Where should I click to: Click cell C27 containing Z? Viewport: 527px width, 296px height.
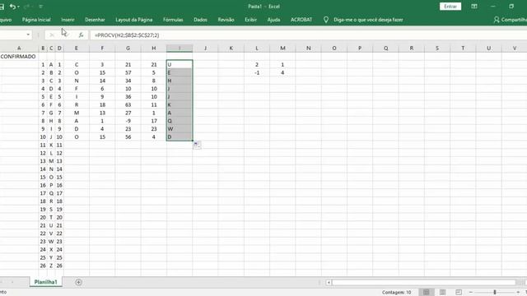point(51,266)
